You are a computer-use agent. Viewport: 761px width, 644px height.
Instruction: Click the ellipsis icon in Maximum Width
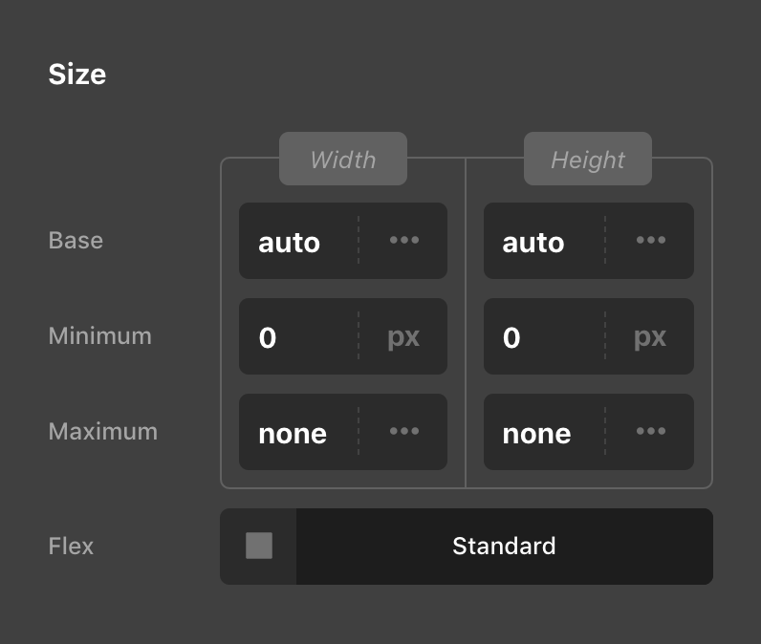point(404,432)
